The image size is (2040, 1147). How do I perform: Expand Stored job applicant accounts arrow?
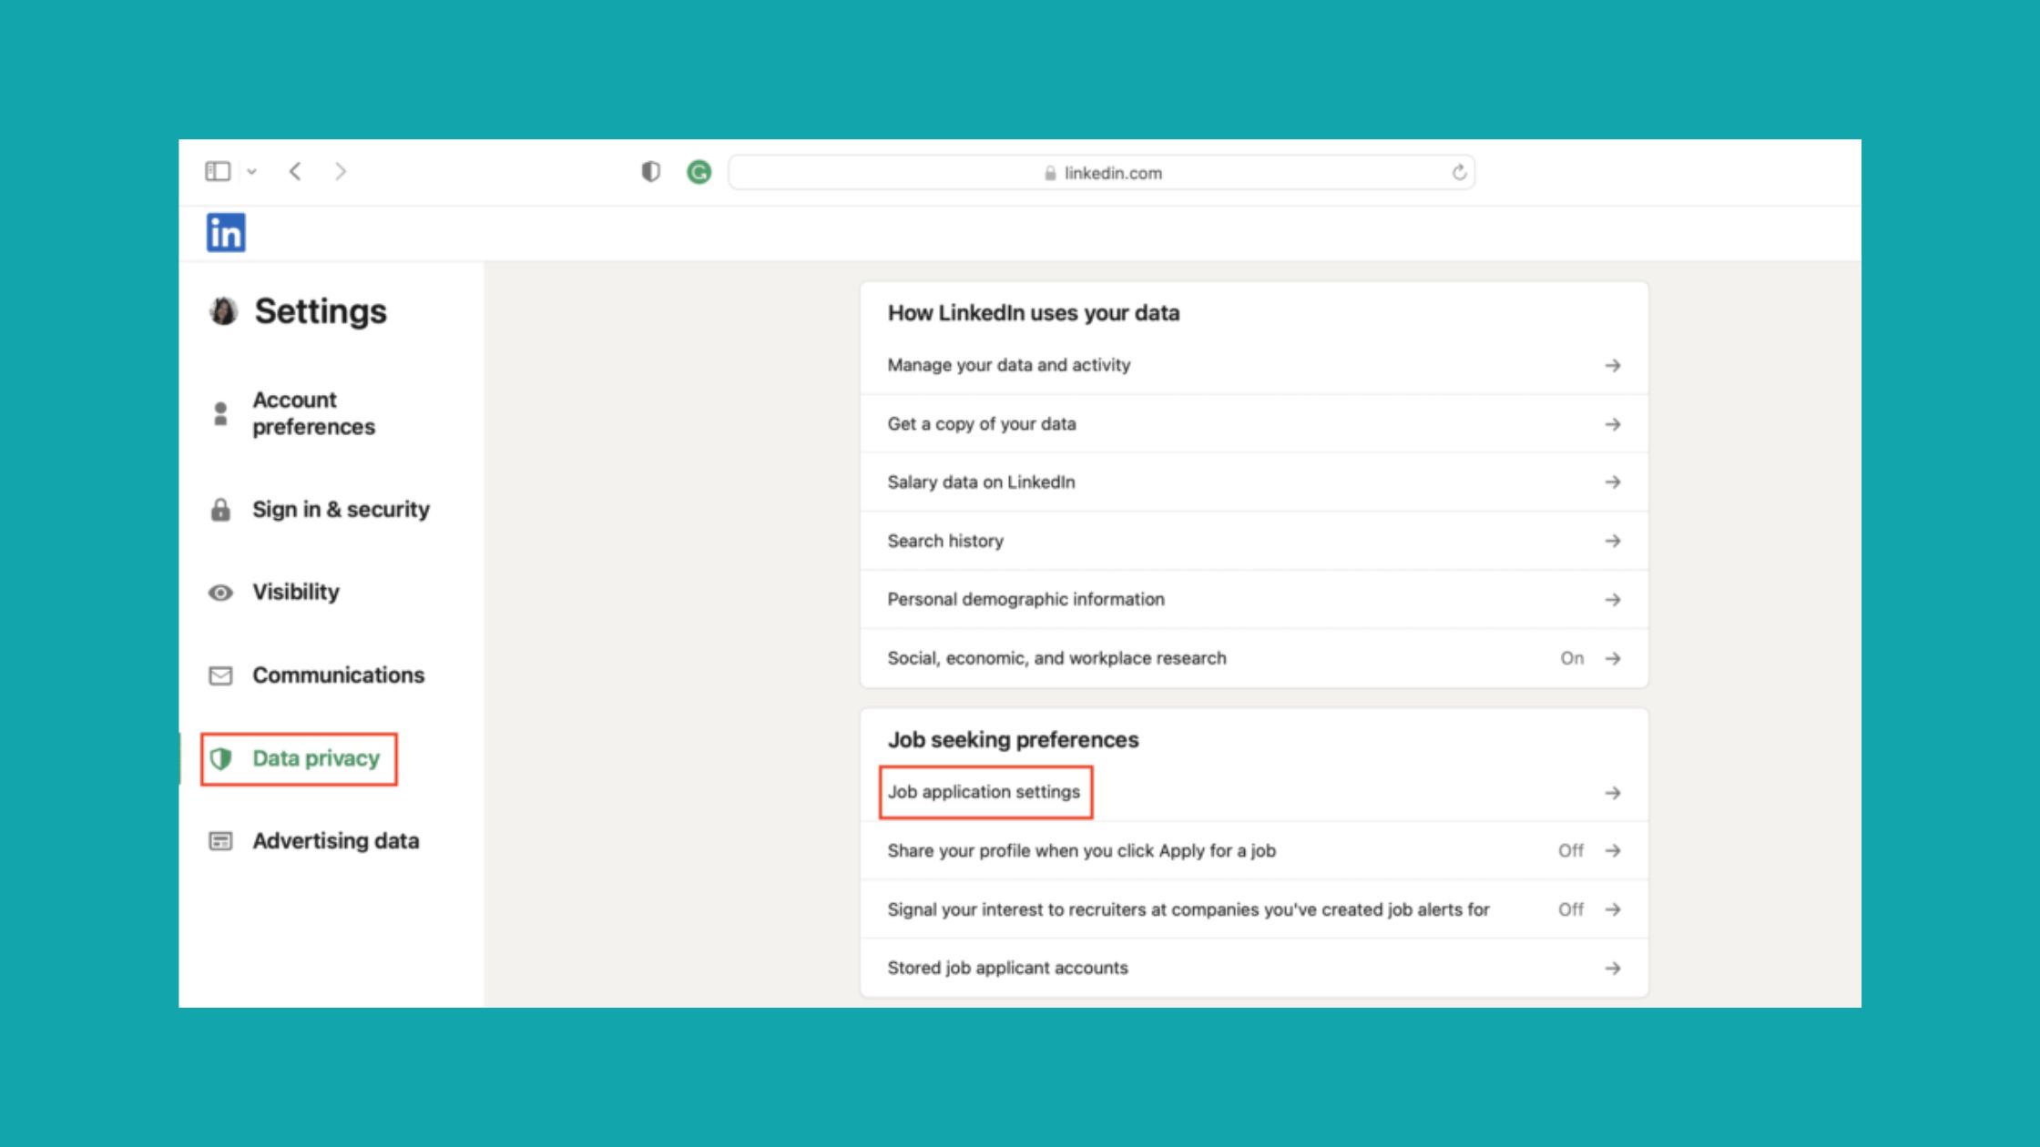tap(1612, 968)
